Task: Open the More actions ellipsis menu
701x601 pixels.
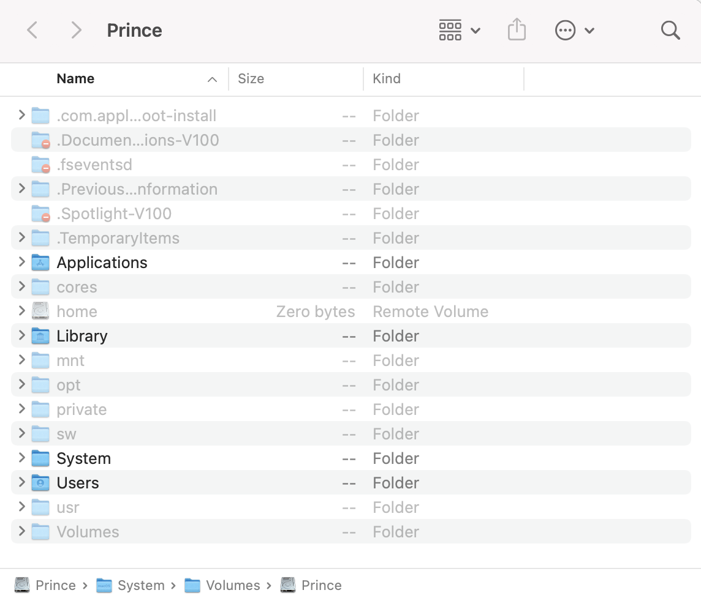Action: (x=574, y=30)
